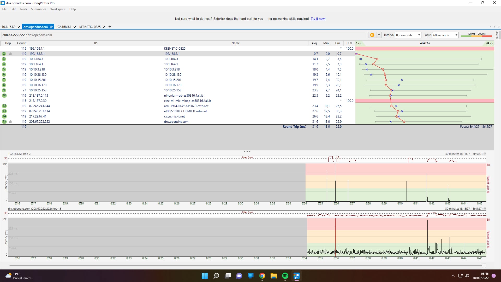The image size is (501, 282).
Task: Sort by the Avg column header
Action: click(x=314, y=43)
